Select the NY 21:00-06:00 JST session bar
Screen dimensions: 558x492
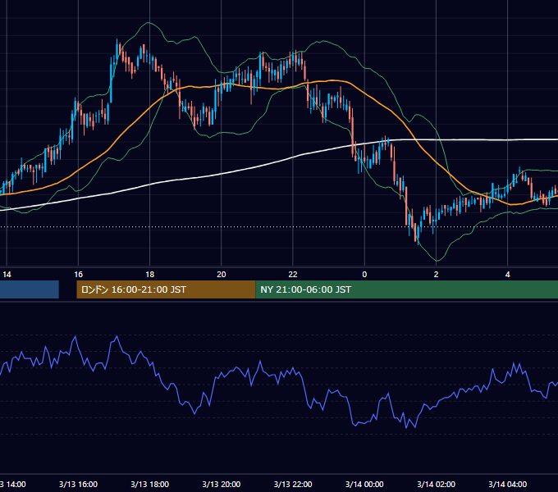[x=406, y=289]
